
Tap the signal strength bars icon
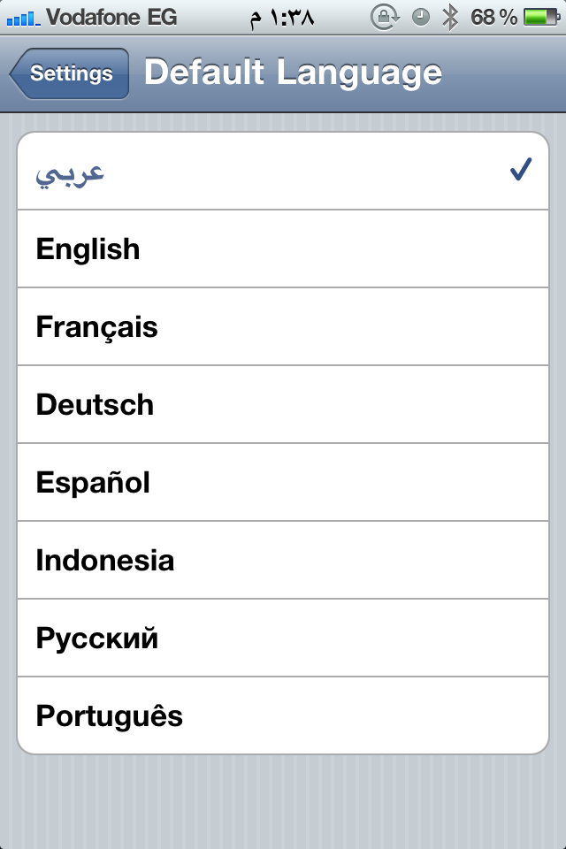click(x=22, y=17)
